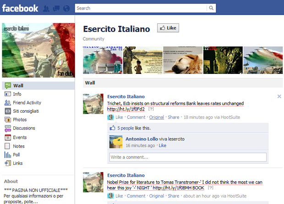284x204 pixels.
Task: Open Antonino Lollo's avatar picture
Action: click(116, 142)
